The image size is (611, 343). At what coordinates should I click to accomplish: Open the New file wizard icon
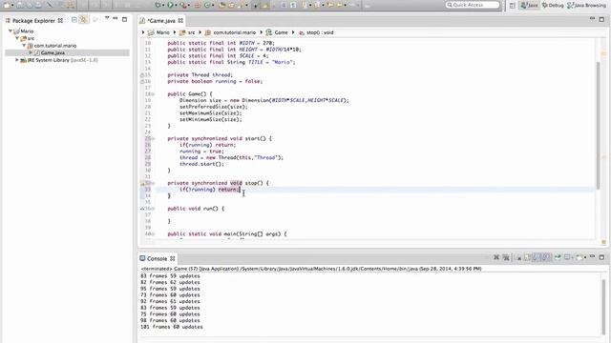7,5
